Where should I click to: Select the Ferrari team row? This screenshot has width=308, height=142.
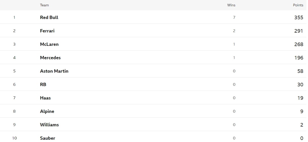pos(154,31)
